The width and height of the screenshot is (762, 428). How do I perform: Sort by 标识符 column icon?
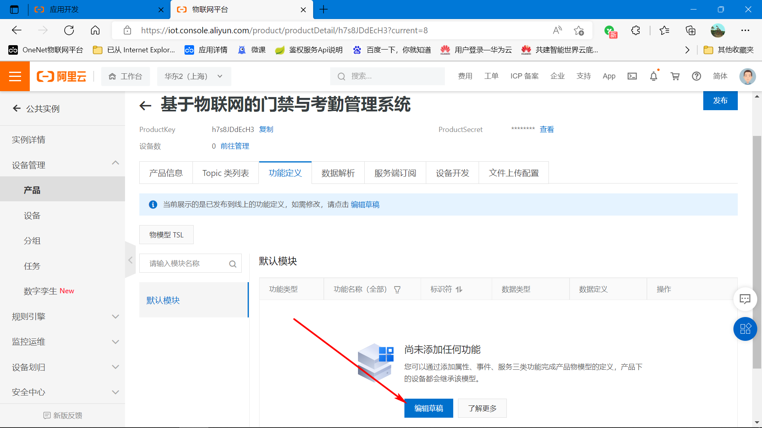tap(459, 290)
